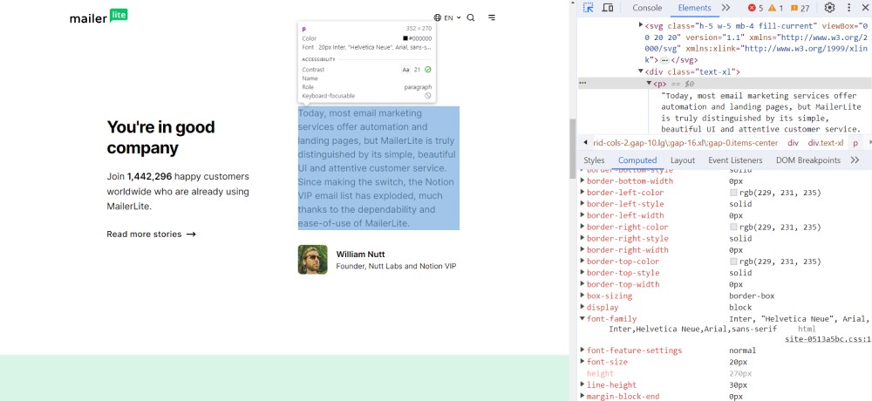Click the You're in good company heading
The width and height of the screenshot is (872, 401).
coord(160,138)
